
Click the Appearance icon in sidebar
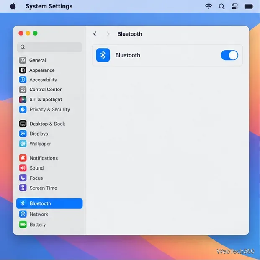point(23,70)
